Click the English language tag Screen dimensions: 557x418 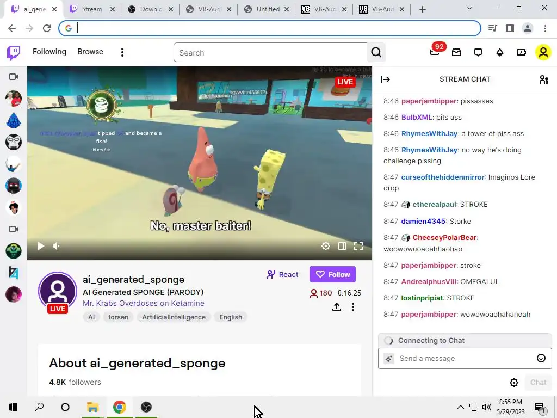[x=231, y=317]
